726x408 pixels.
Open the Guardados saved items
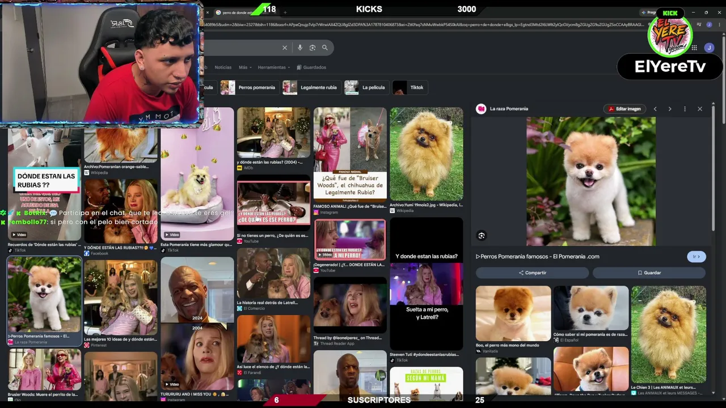pos(311,67)
